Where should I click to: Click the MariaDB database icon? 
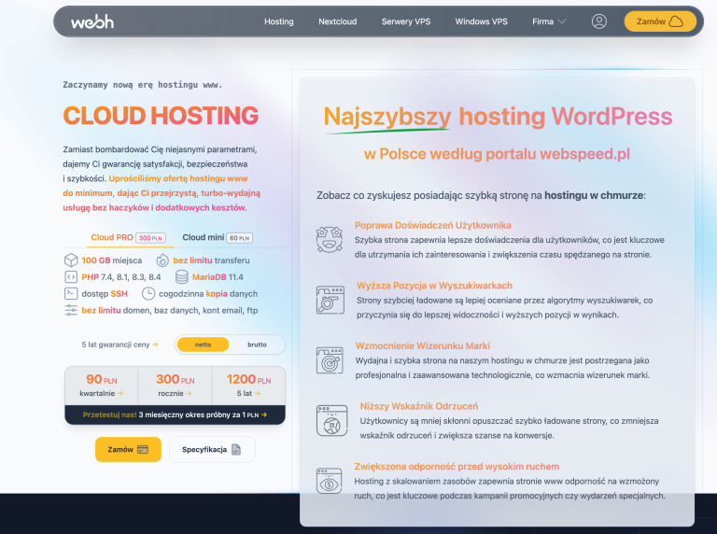[x=182, y=277]
